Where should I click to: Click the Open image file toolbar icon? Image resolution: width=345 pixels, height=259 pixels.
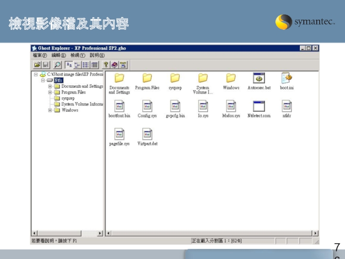(37, 65)
